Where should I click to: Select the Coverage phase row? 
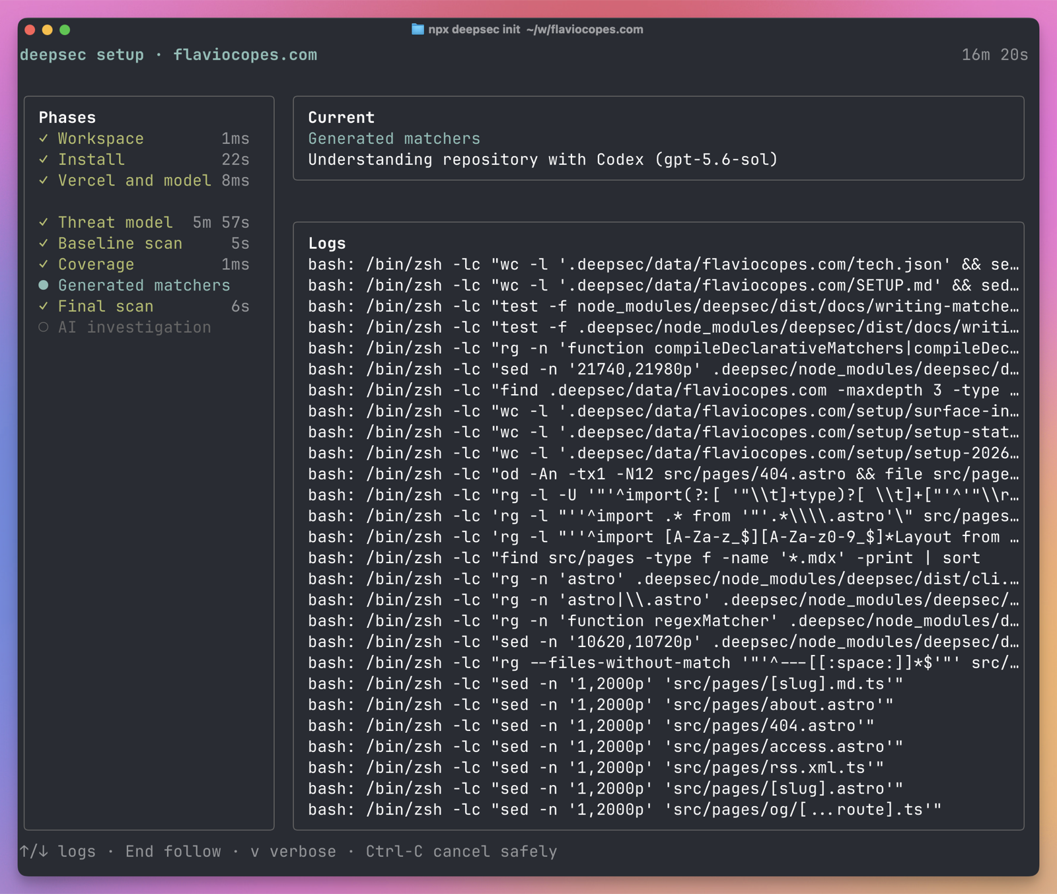point(144,265)
